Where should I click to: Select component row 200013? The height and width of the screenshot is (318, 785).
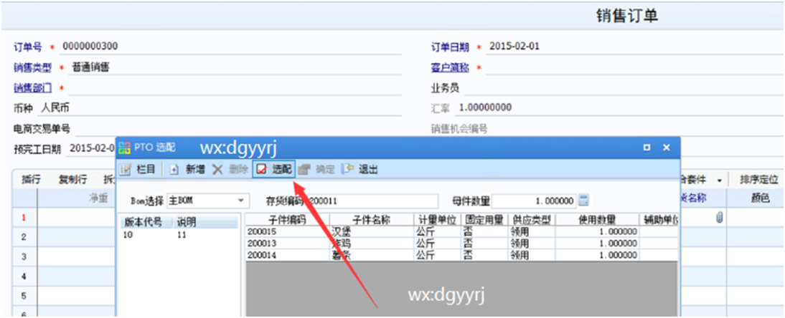tap(461, 244)
